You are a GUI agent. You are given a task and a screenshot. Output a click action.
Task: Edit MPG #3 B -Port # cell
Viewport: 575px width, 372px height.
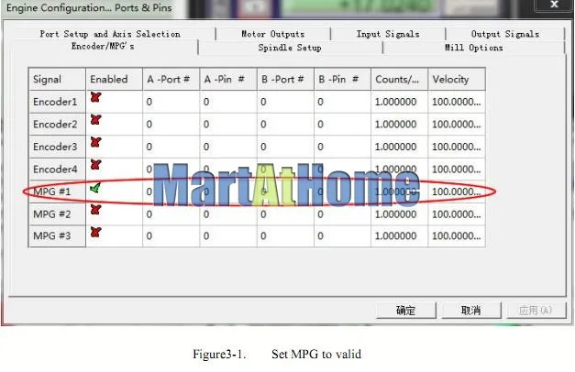286,236
